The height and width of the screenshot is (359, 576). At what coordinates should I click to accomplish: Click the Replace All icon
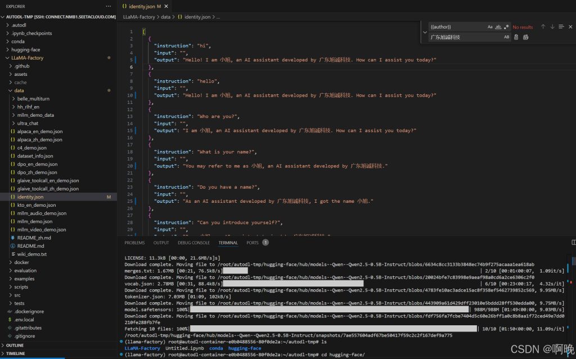click(526, 37)
